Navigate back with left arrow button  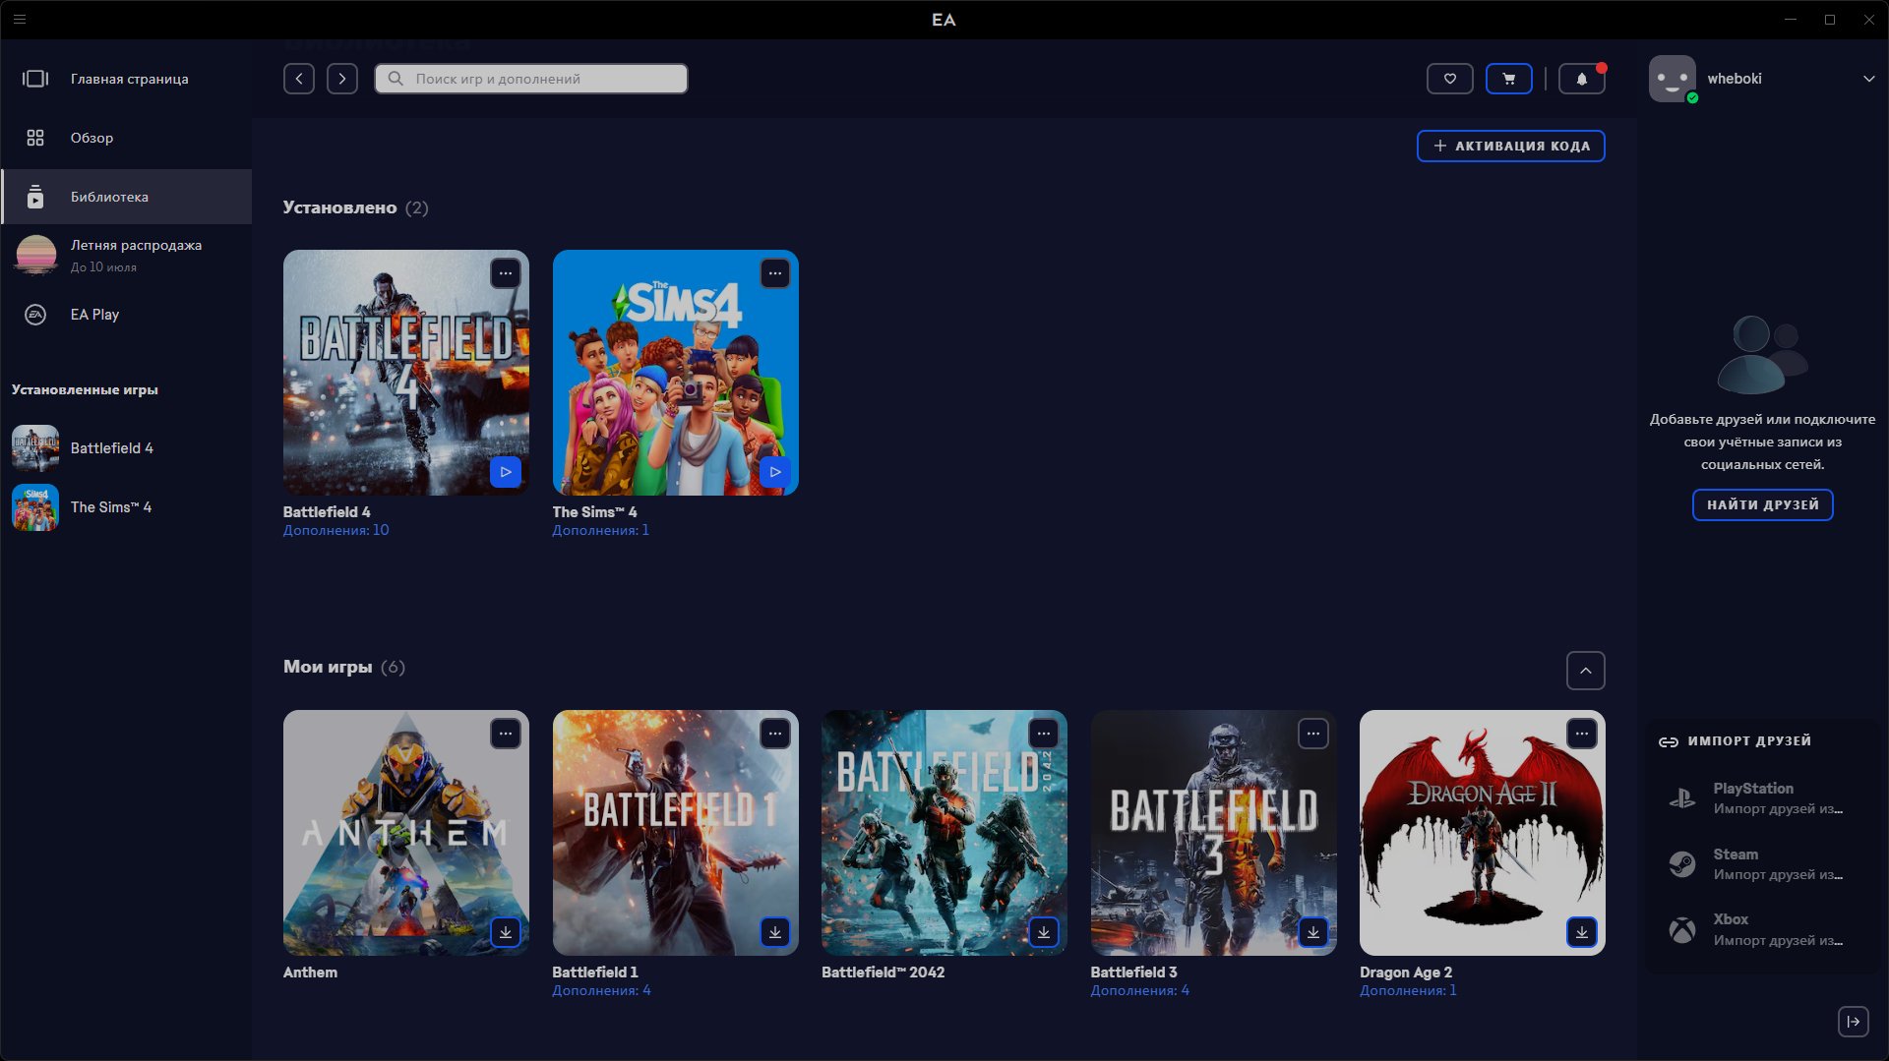pyautogui.click(x=299, y=79)
